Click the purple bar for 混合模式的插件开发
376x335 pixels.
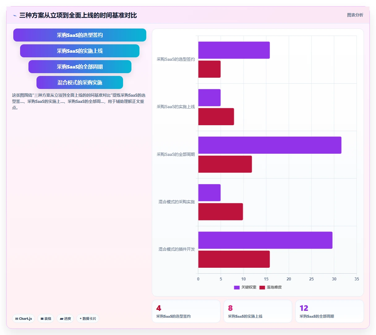pos(265,240)
